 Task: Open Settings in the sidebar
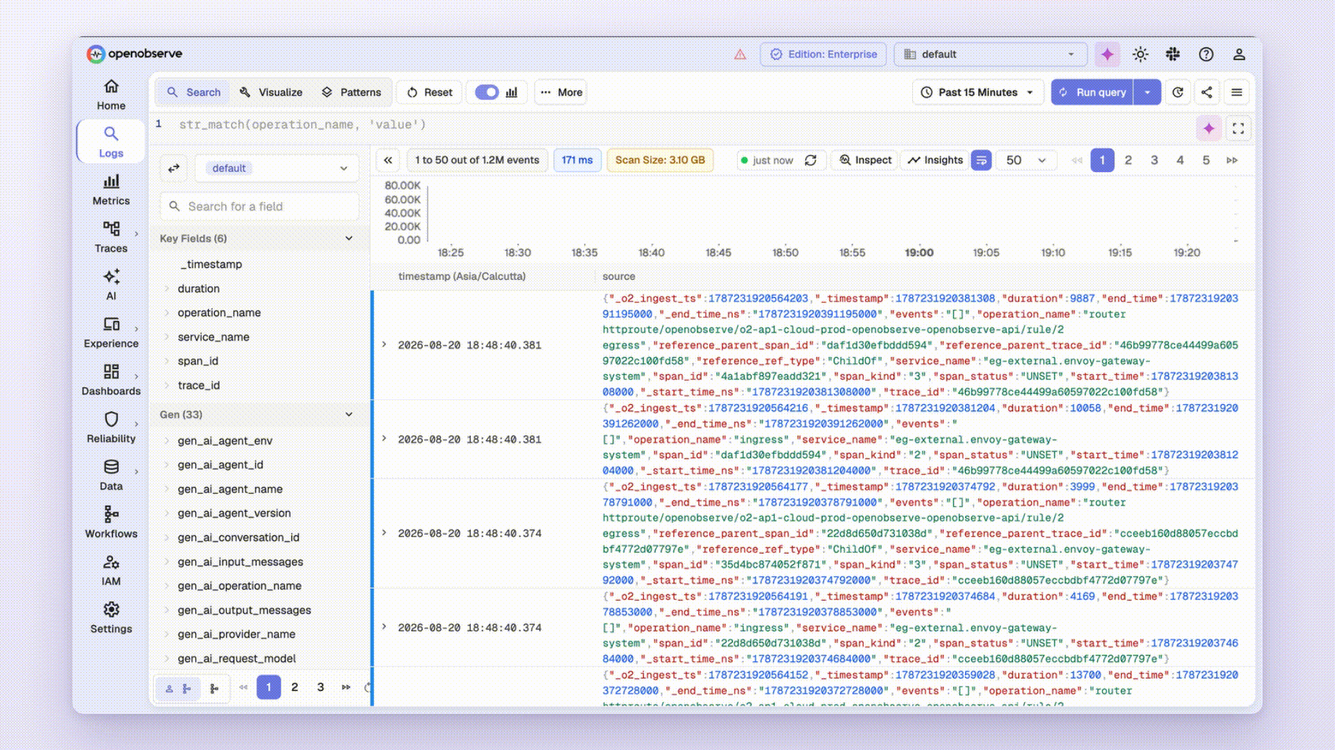click(111, 617)
